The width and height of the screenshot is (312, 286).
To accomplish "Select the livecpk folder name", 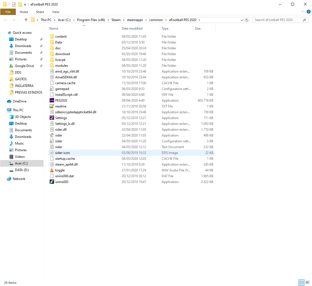I will (x=60, y=60).
